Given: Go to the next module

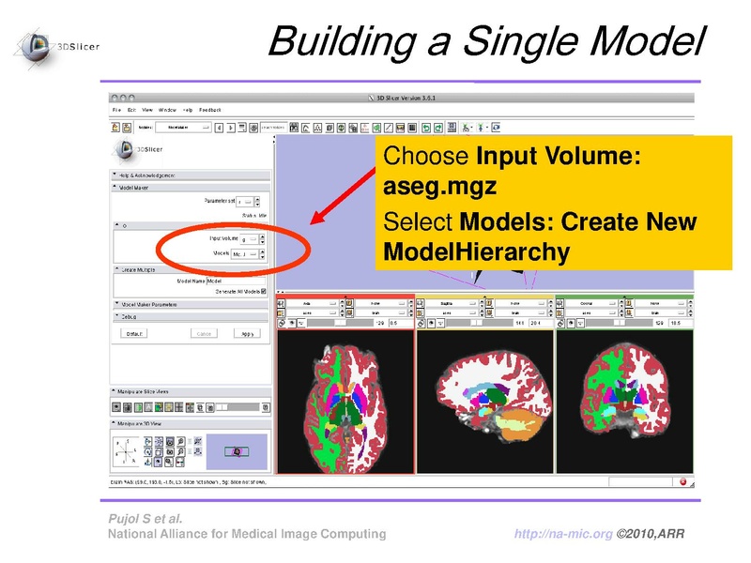Looking at the screenshot, I should 231,128.
